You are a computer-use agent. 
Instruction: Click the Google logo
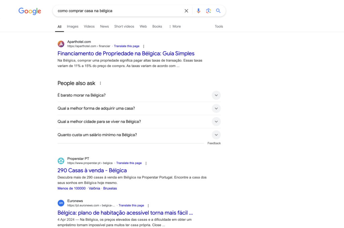click(x=30, y=11)
